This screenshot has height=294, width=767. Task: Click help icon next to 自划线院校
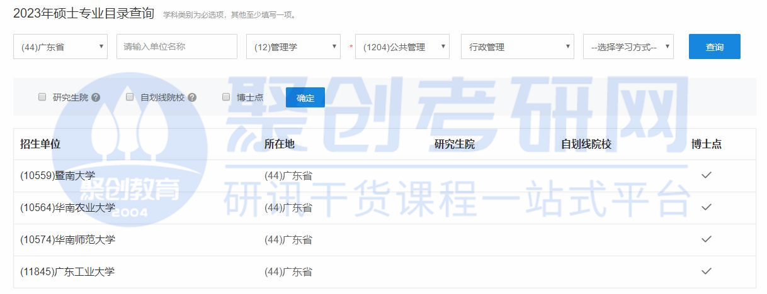click(x=192, y=97)
